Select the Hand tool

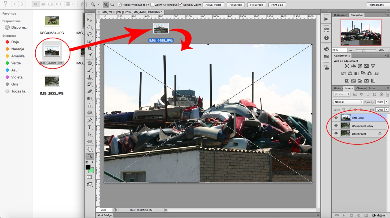click(x=90, y=149)
